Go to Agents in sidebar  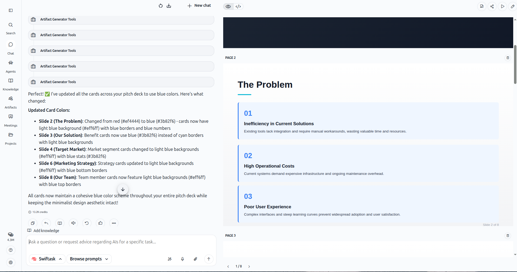click(x=11, y=66)
